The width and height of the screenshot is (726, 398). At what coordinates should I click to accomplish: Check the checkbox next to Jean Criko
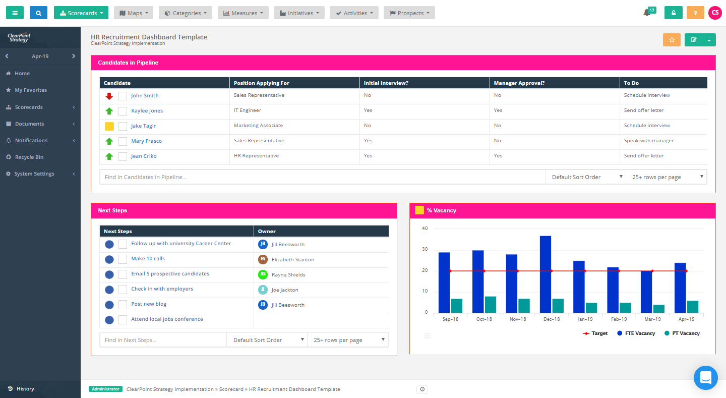[123, 156]
